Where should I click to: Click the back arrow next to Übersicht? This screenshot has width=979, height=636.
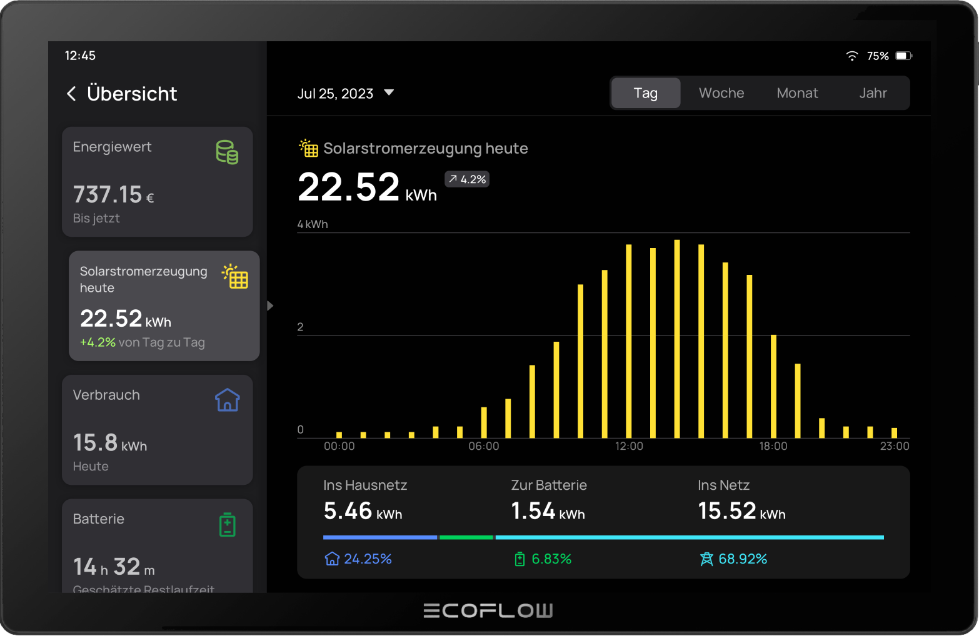pos(71,94)
